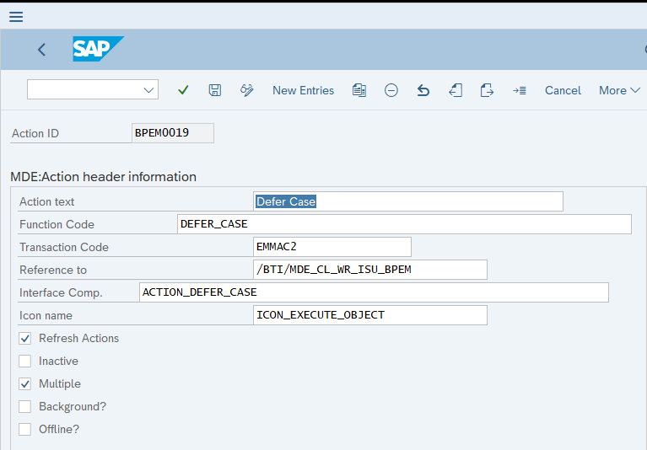Open the More toolbar menu
Screen dimensions: 647x450
[x=619, y=90]
